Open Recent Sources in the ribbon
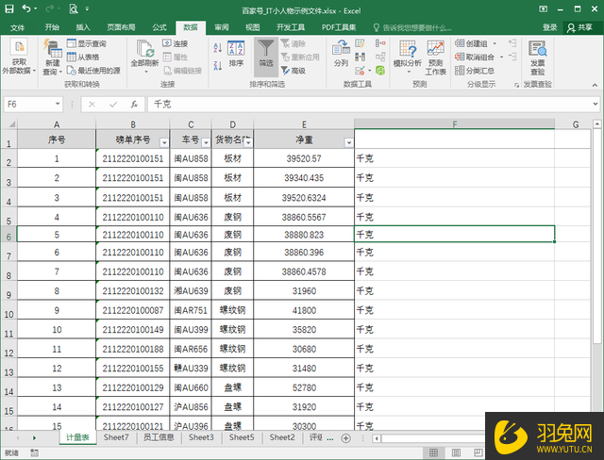 pos(93,71)
